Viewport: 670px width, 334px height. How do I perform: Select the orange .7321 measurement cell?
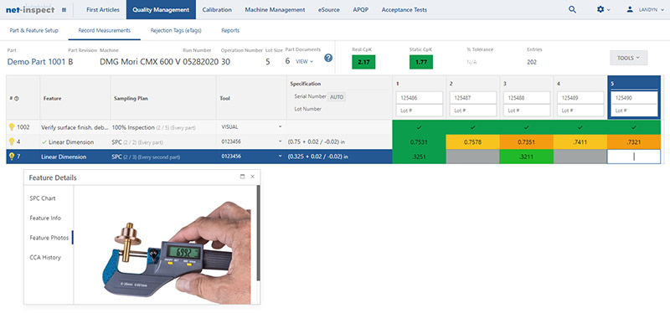click(x=634, y=141)
